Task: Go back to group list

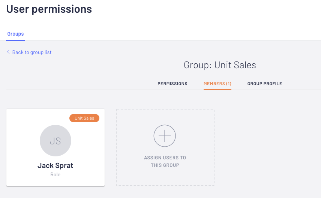Action: [x=32, y=52]
